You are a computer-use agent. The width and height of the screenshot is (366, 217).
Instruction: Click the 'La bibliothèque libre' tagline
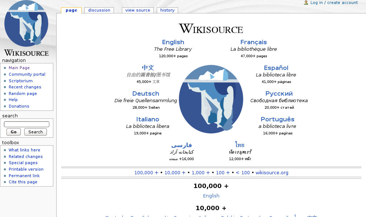coord(254,49)
